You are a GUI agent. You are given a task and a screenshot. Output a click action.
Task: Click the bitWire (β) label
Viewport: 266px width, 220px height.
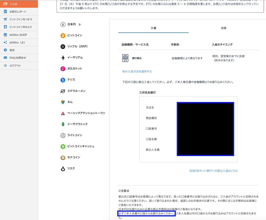tap(17, 42)
